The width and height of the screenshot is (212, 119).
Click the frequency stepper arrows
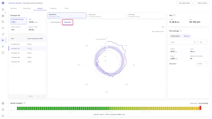click(195, 42)
